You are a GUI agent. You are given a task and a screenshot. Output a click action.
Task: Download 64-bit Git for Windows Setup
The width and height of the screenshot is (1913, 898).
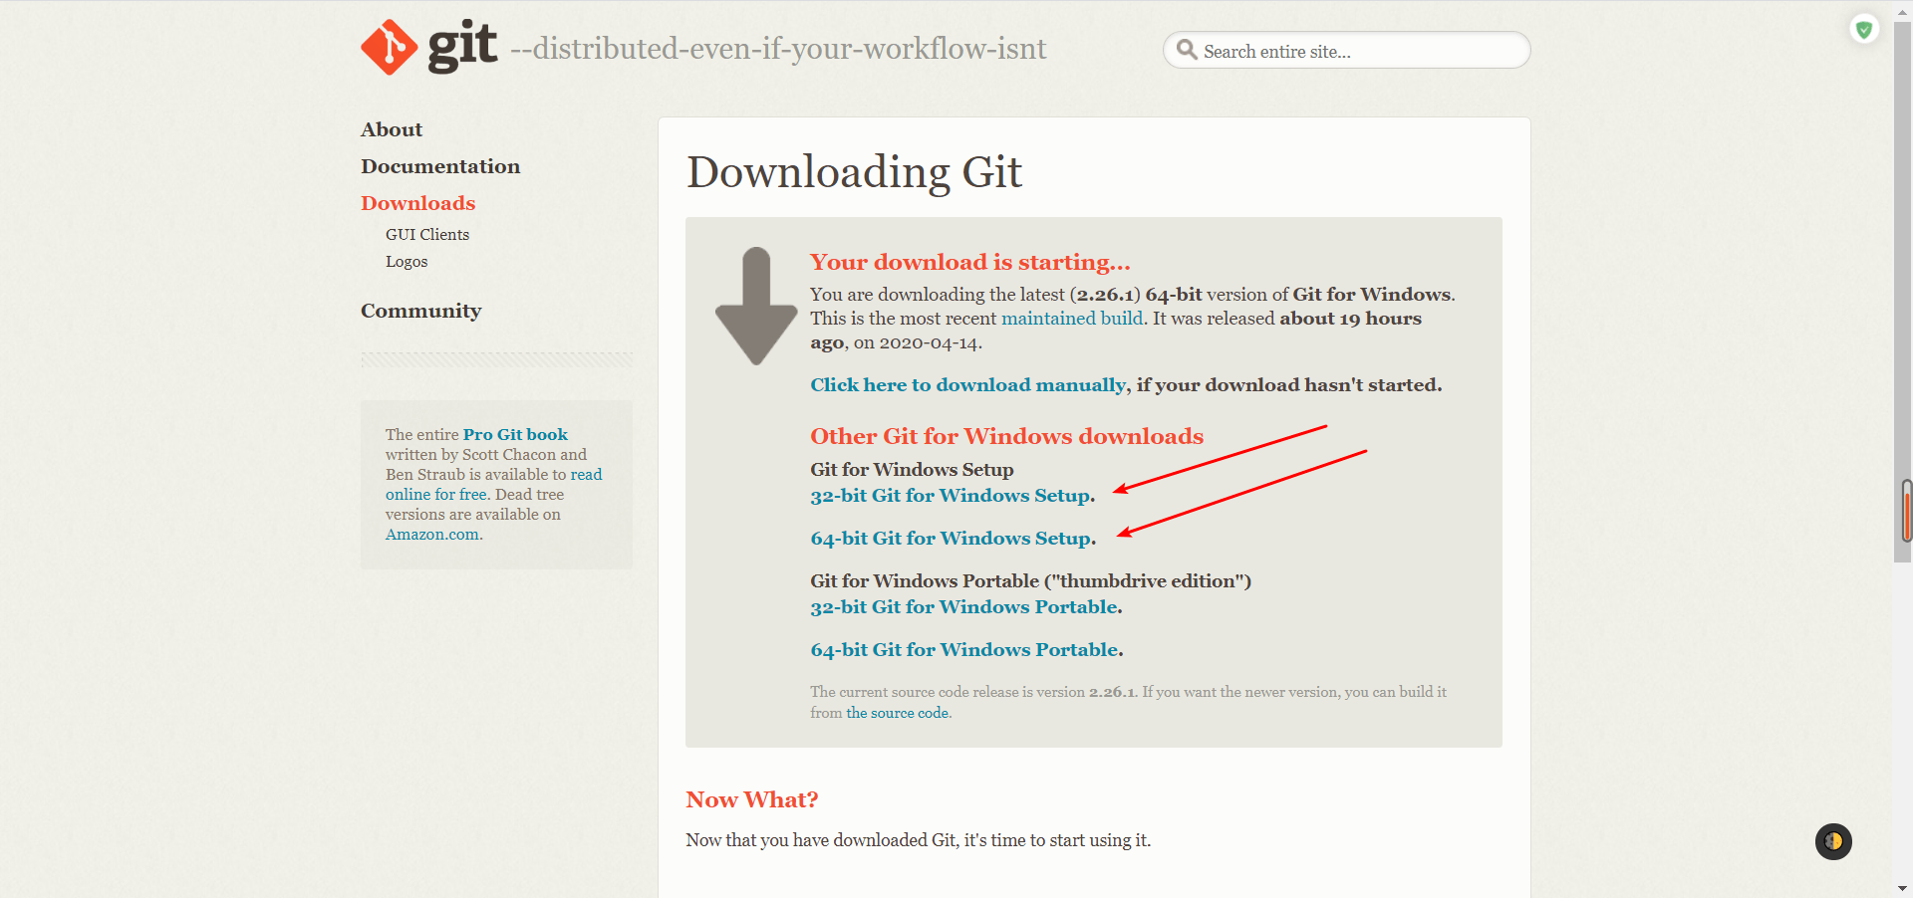pos(951,539)
